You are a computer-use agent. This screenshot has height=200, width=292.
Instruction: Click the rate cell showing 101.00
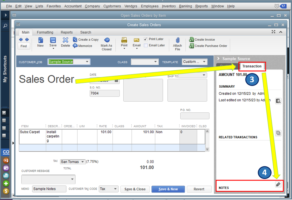[x=105, y=137]
